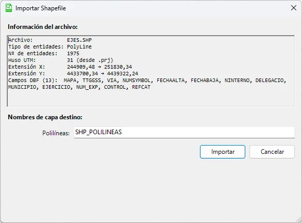This screenshot has width=302, height=223.
Task: Click the Polilíneas label
Action: (x=56, y=133)
